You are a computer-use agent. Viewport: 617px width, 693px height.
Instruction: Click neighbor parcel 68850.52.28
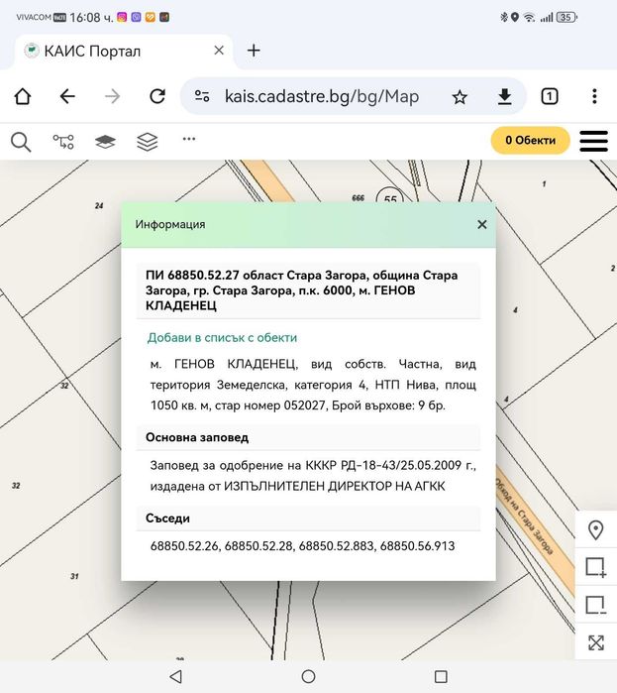click(258, 546)
